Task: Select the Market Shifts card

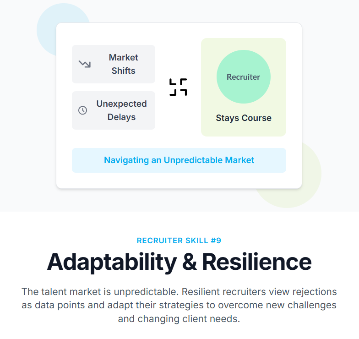Action: pos(114,64)
